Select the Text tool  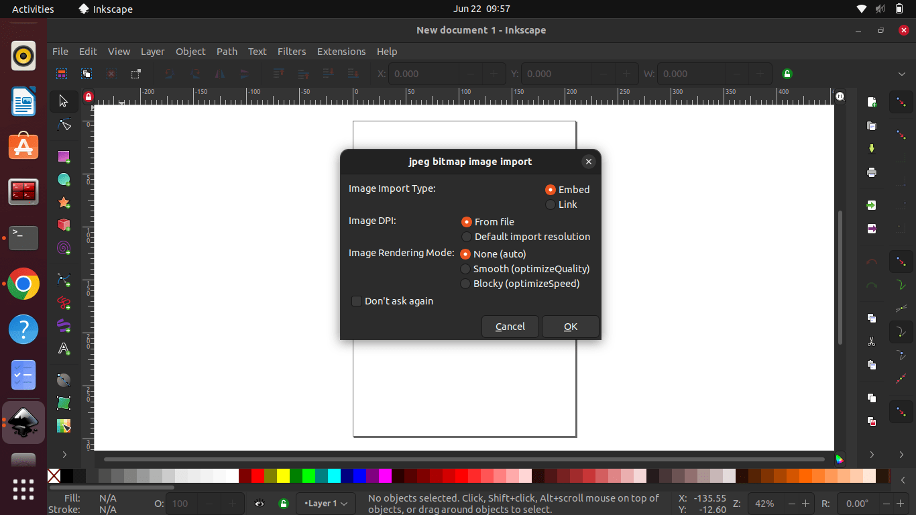point(64,349)
